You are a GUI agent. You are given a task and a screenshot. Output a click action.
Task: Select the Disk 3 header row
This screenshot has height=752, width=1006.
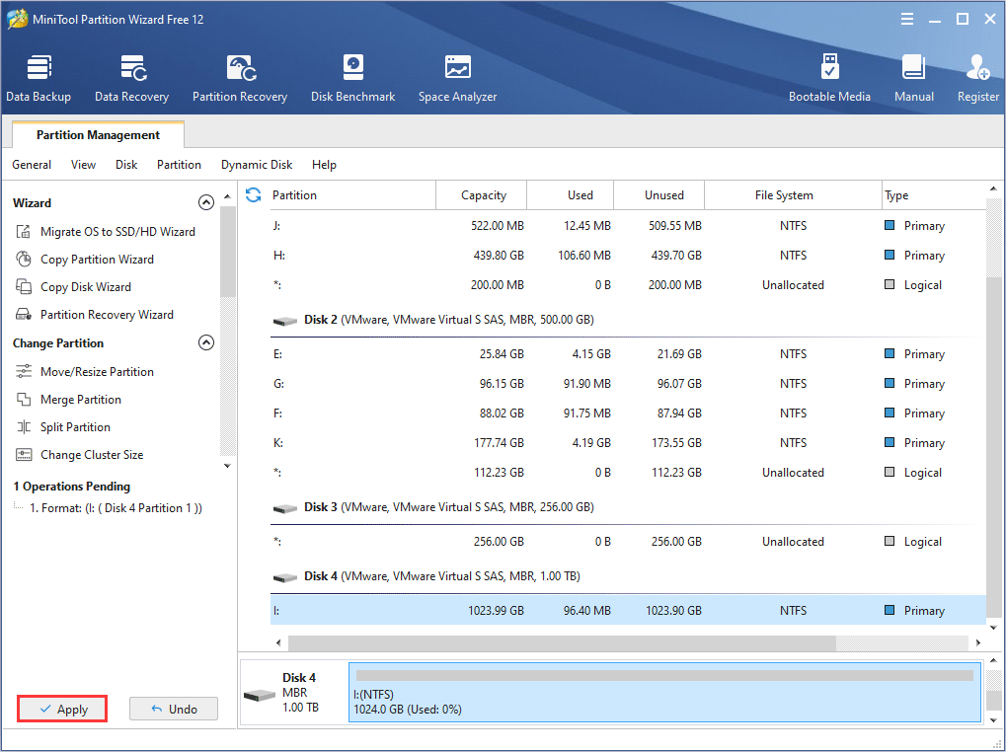click(x=628, y=506)
